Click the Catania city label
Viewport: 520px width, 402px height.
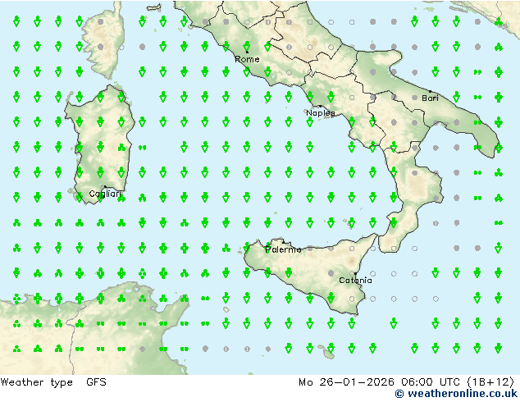pos(355,281)
